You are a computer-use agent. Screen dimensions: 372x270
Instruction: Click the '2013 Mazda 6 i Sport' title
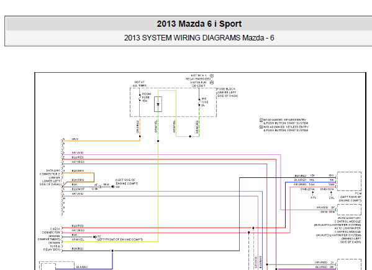199,24
